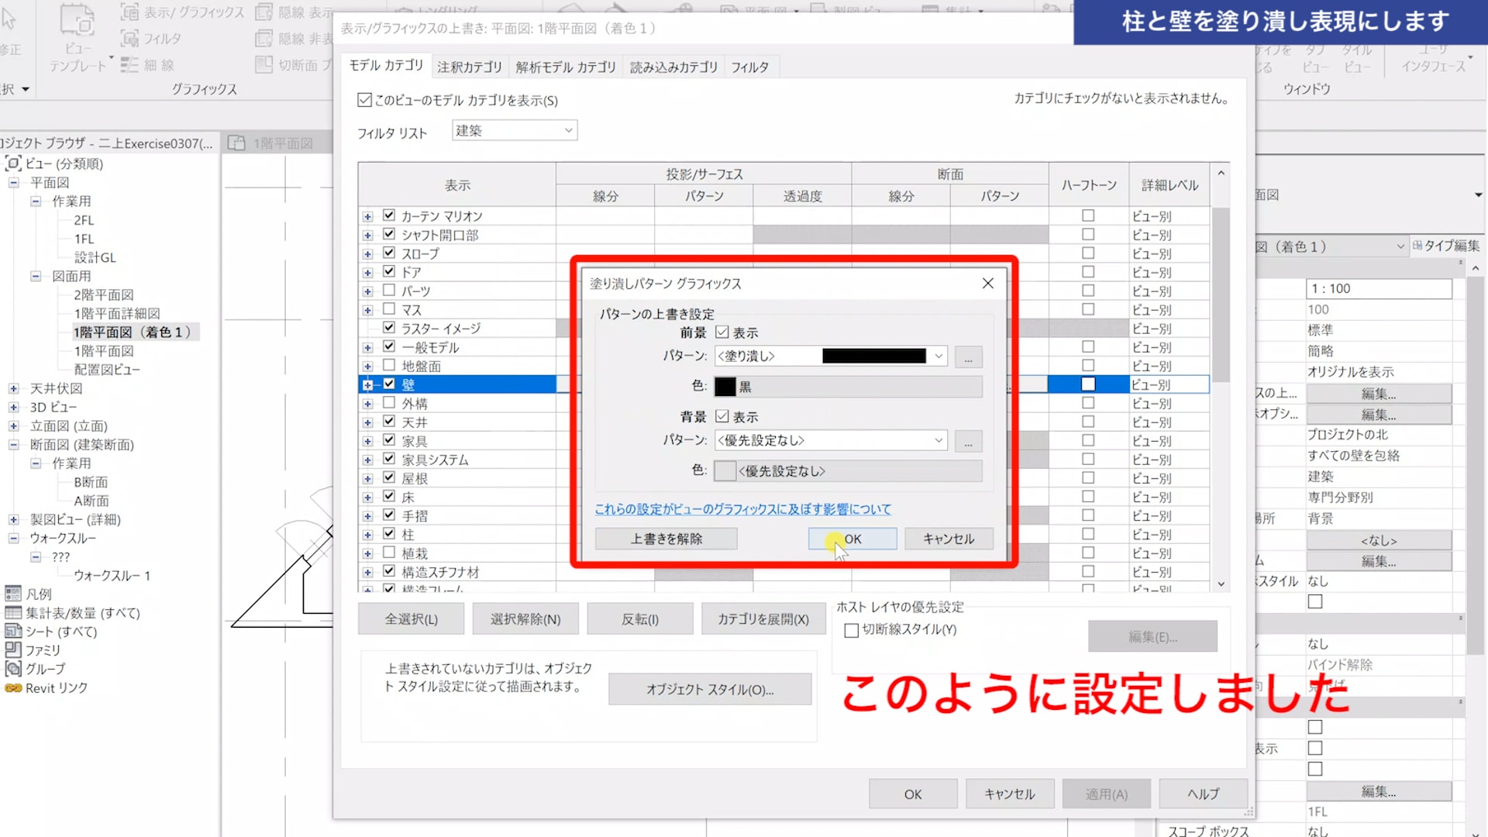Click the Revit リンク icon in browser

point(13,687)
